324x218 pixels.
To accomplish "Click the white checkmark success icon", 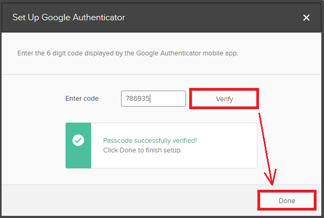I will click(78, 140).
